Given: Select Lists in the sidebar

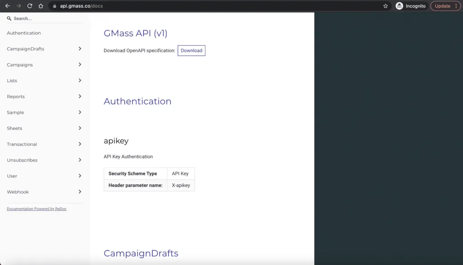Looking at the screenshot, I should 12,80.
